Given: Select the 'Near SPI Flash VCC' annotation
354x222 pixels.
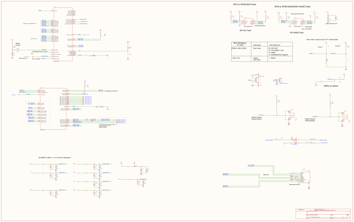Looking at the screenshot, I should (331, 24).
